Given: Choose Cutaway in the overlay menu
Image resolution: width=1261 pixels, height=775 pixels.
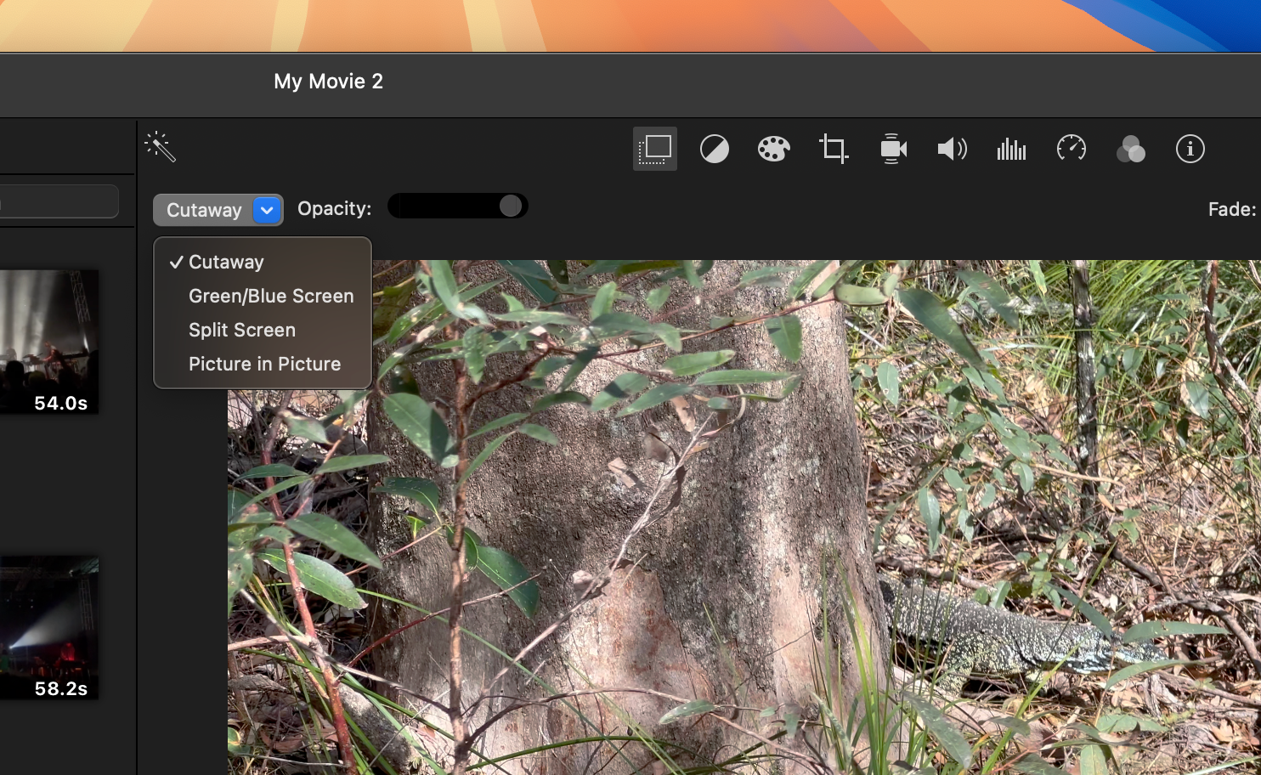Looking at the screenshot, I should 263,262.
